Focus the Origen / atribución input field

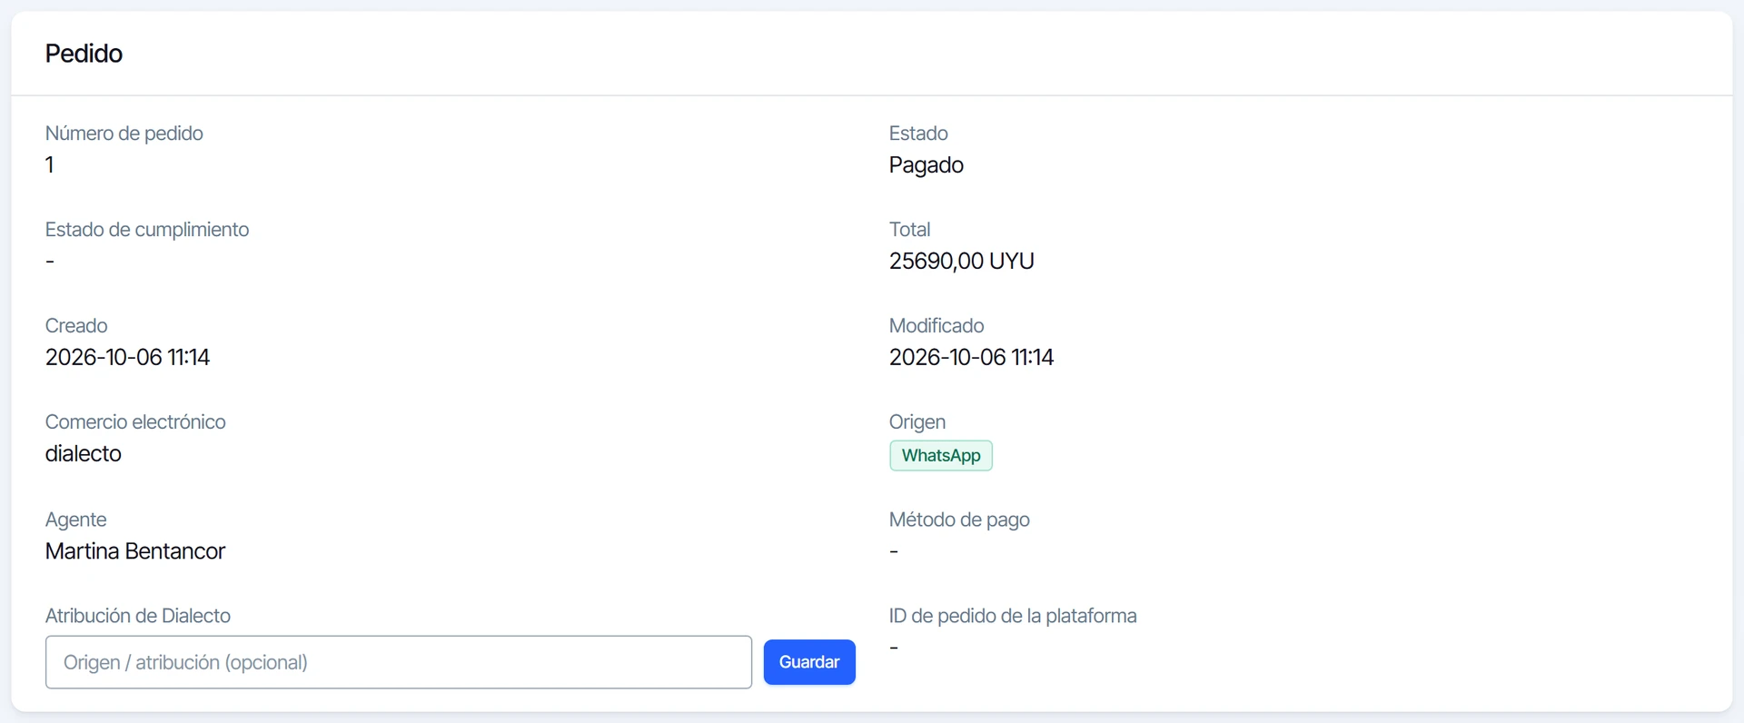[399, 662]
